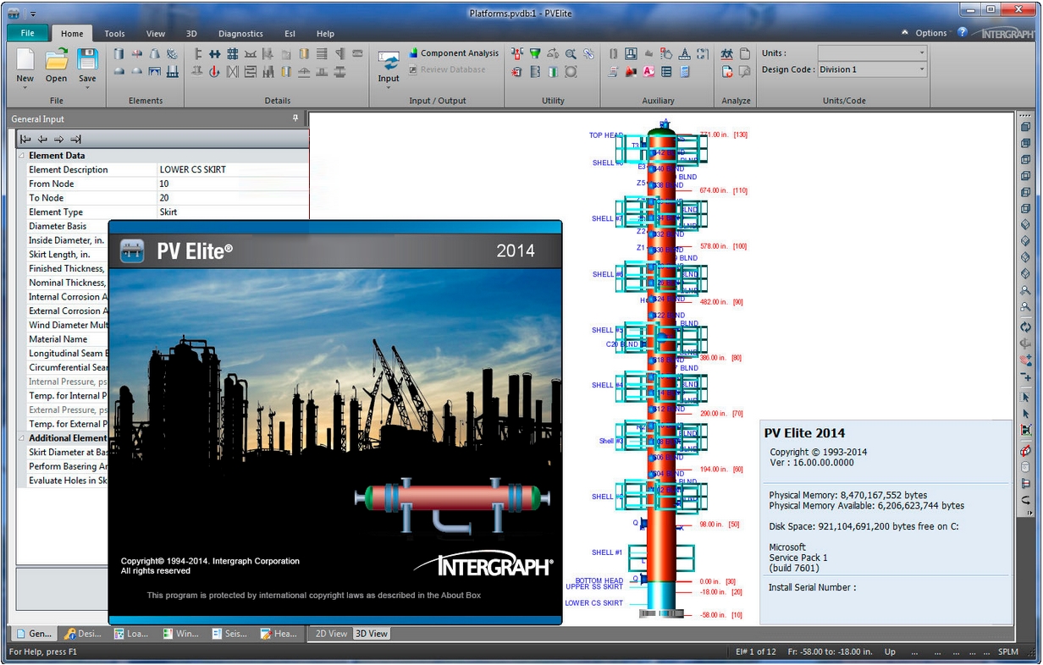Open the help question mark icon
Viewport: 1043px width, 665px height.
point(962,32)
